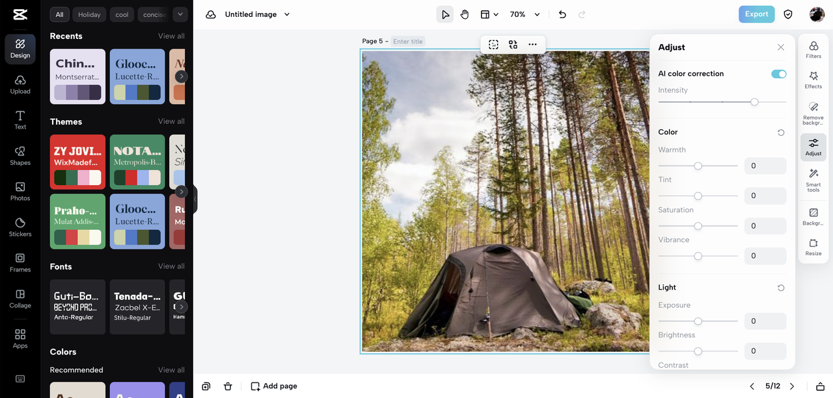Open the Resize tool

coord(813,247)
